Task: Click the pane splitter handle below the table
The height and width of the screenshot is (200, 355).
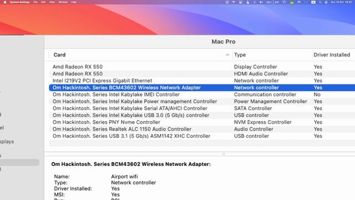Action: point(224,154)
